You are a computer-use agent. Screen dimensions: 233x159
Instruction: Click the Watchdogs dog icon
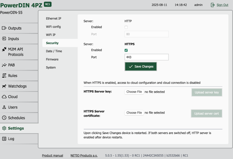coord(4,86)
